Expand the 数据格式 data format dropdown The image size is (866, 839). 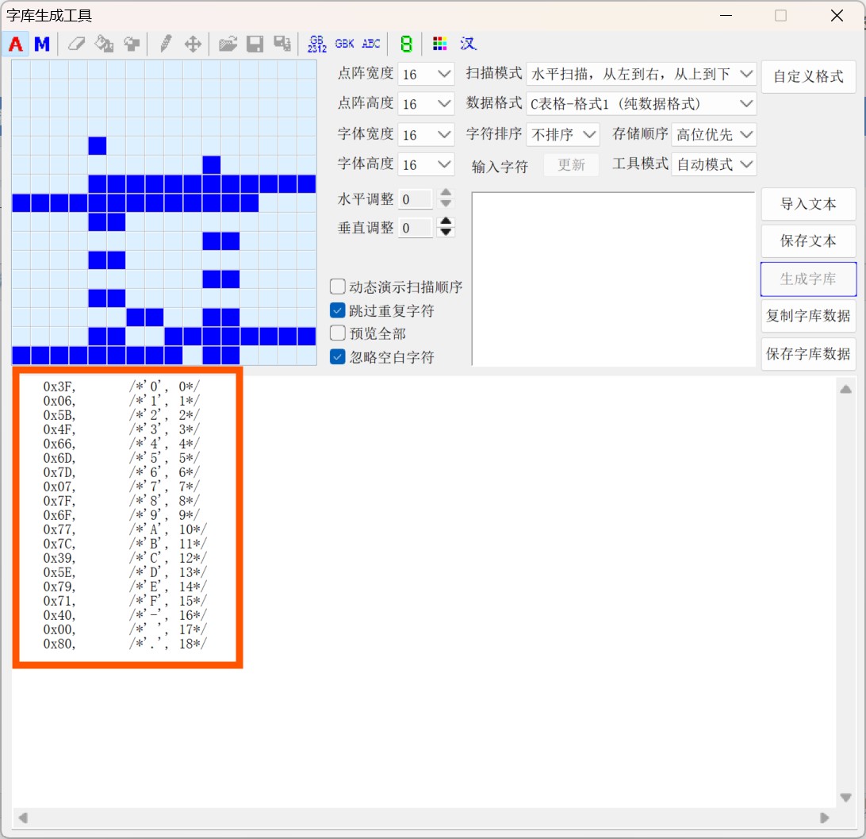tap(642, 104)
